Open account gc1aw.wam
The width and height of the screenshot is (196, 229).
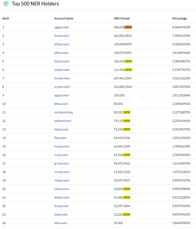click(61, 163)
